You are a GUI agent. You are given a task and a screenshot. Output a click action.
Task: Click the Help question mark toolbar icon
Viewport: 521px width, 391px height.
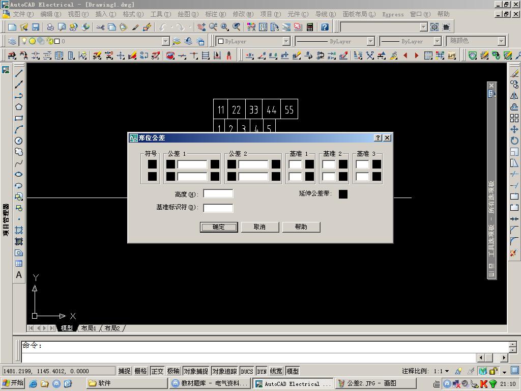(325, 27)
